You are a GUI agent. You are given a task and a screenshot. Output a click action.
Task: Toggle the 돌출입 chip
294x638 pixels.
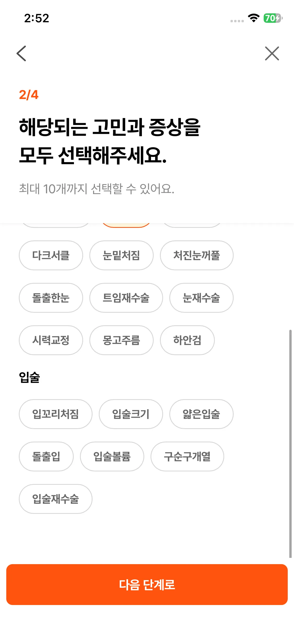(x=46, y=456)
